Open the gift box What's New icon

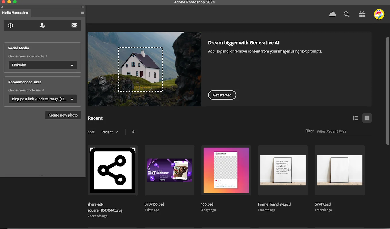click(362, 14)
